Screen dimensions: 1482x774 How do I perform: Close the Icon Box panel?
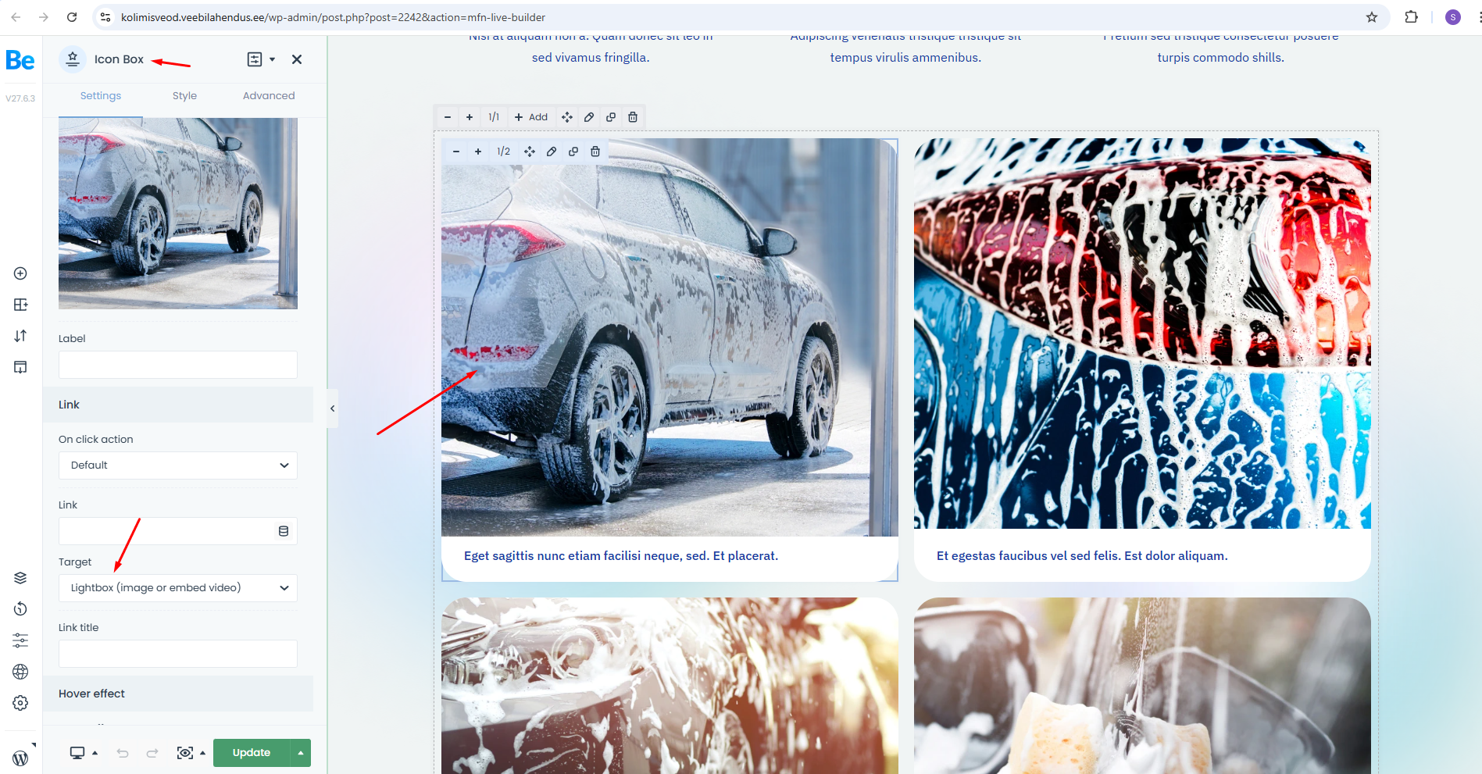pos(297,59)
